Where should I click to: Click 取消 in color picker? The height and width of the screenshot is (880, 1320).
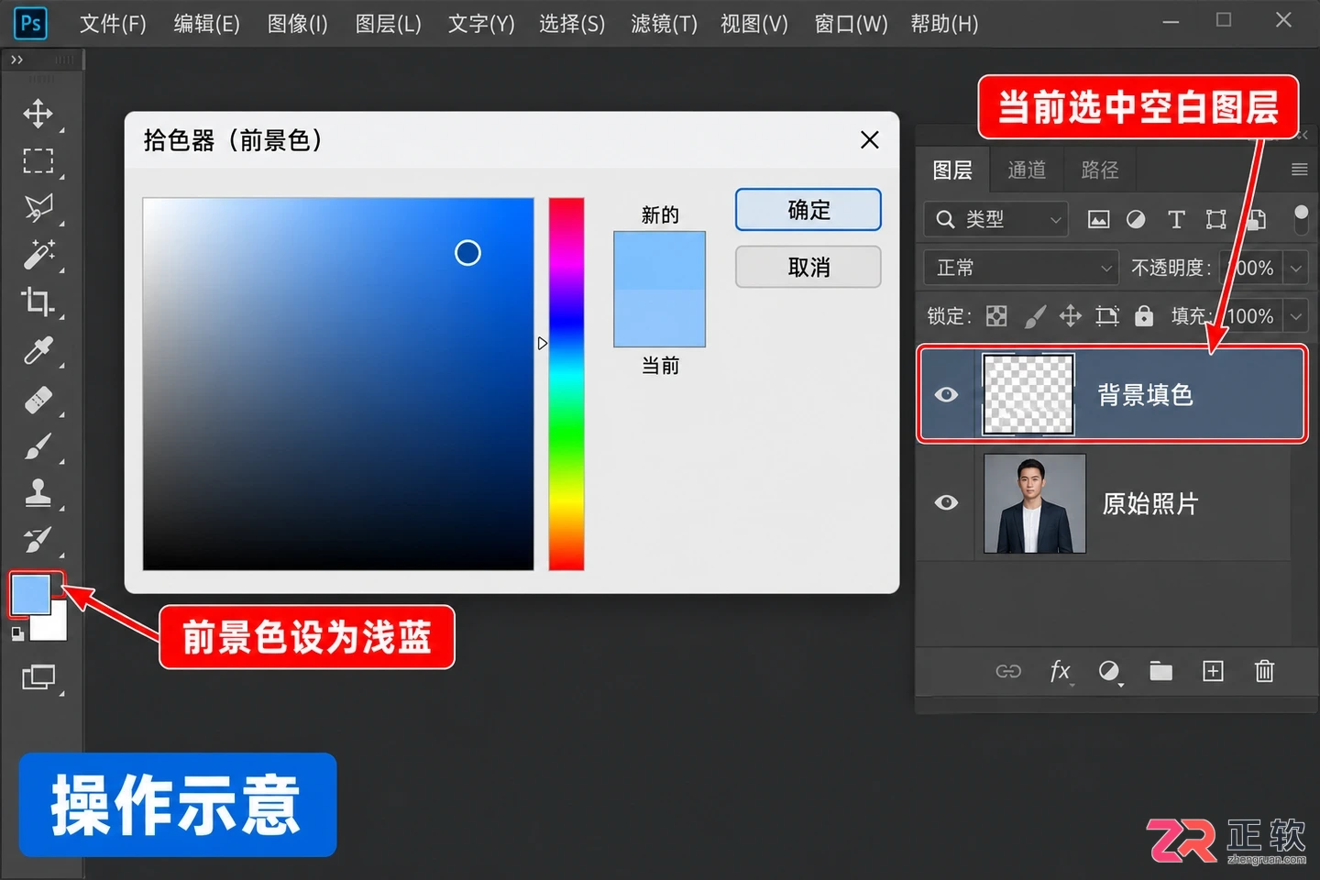pos(808,267)
